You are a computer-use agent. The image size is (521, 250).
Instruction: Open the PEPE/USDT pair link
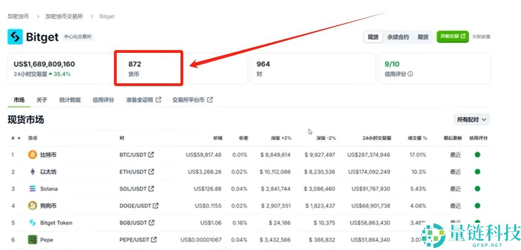pyautogui.click(x=138, y=240)
